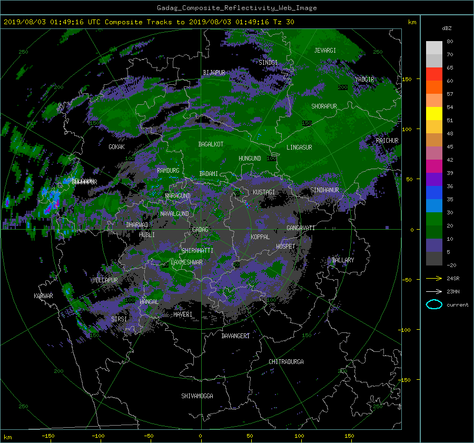The height and width of the screenshot is (443, 474).
Task: Click the 'LINGASUR' city label
Action: click(x=299, y=147)
